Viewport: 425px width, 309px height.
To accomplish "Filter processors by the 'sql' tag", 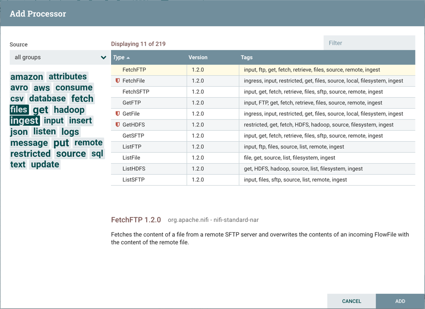I will 97,154.
